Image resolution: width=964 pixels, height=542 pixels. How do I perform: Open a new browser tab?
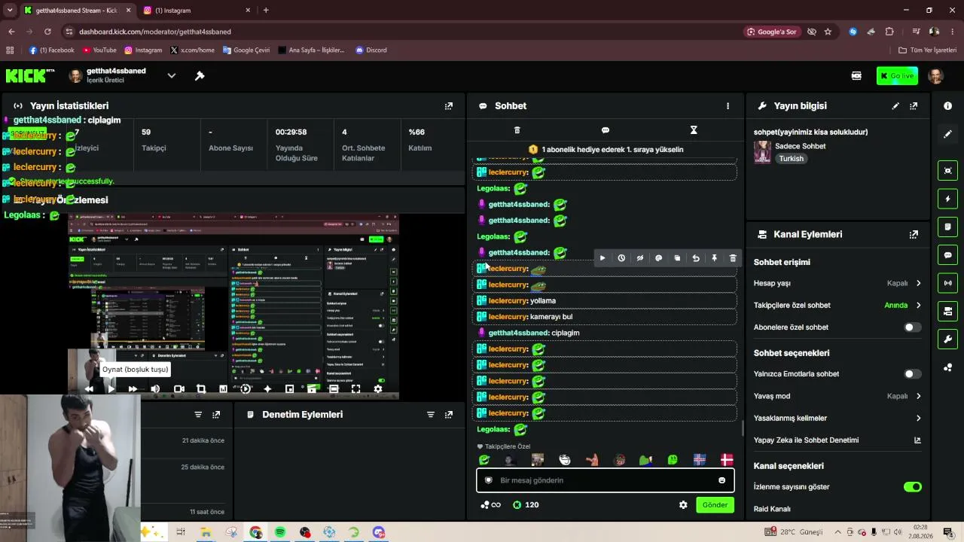266,11
